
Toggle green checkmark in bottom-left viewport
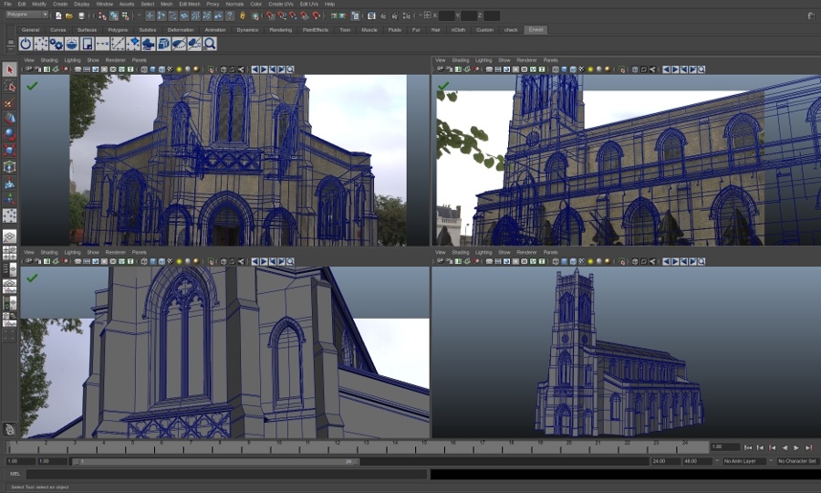[x=32, y=278]
